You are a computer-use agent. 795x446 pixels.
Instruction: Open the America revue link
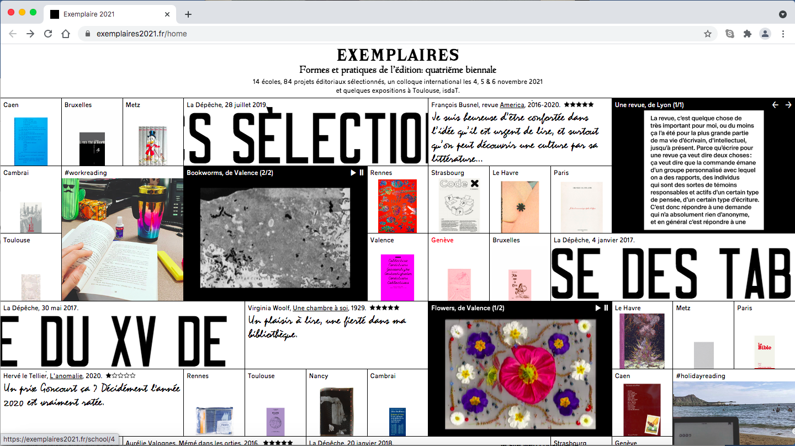coord(512,105)
